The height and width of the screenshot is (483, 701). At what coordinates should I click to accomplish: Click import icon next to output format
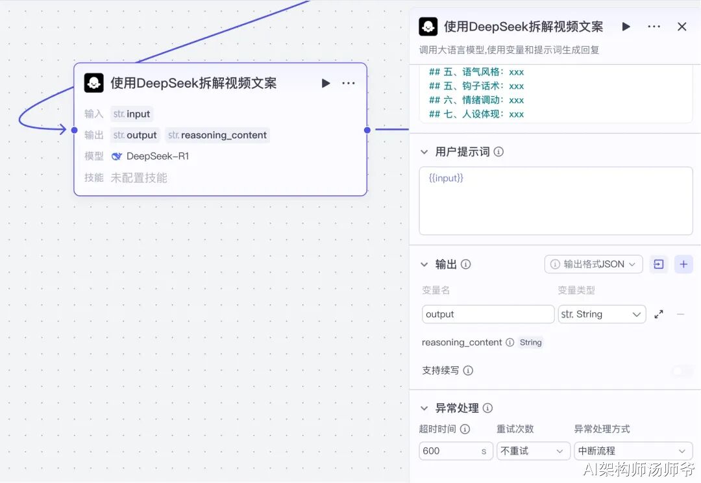pyautogui.click(x=659, y=264)
